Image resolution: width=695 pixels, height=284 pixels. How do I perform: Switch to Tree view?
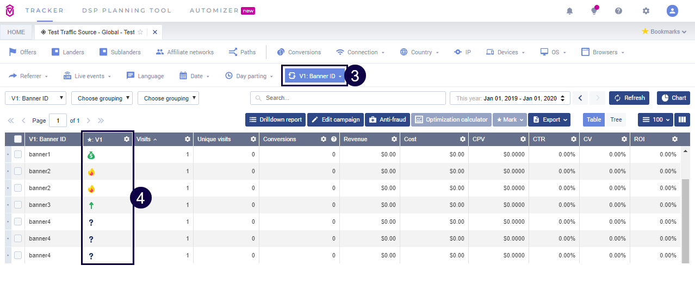click(616, 119)
